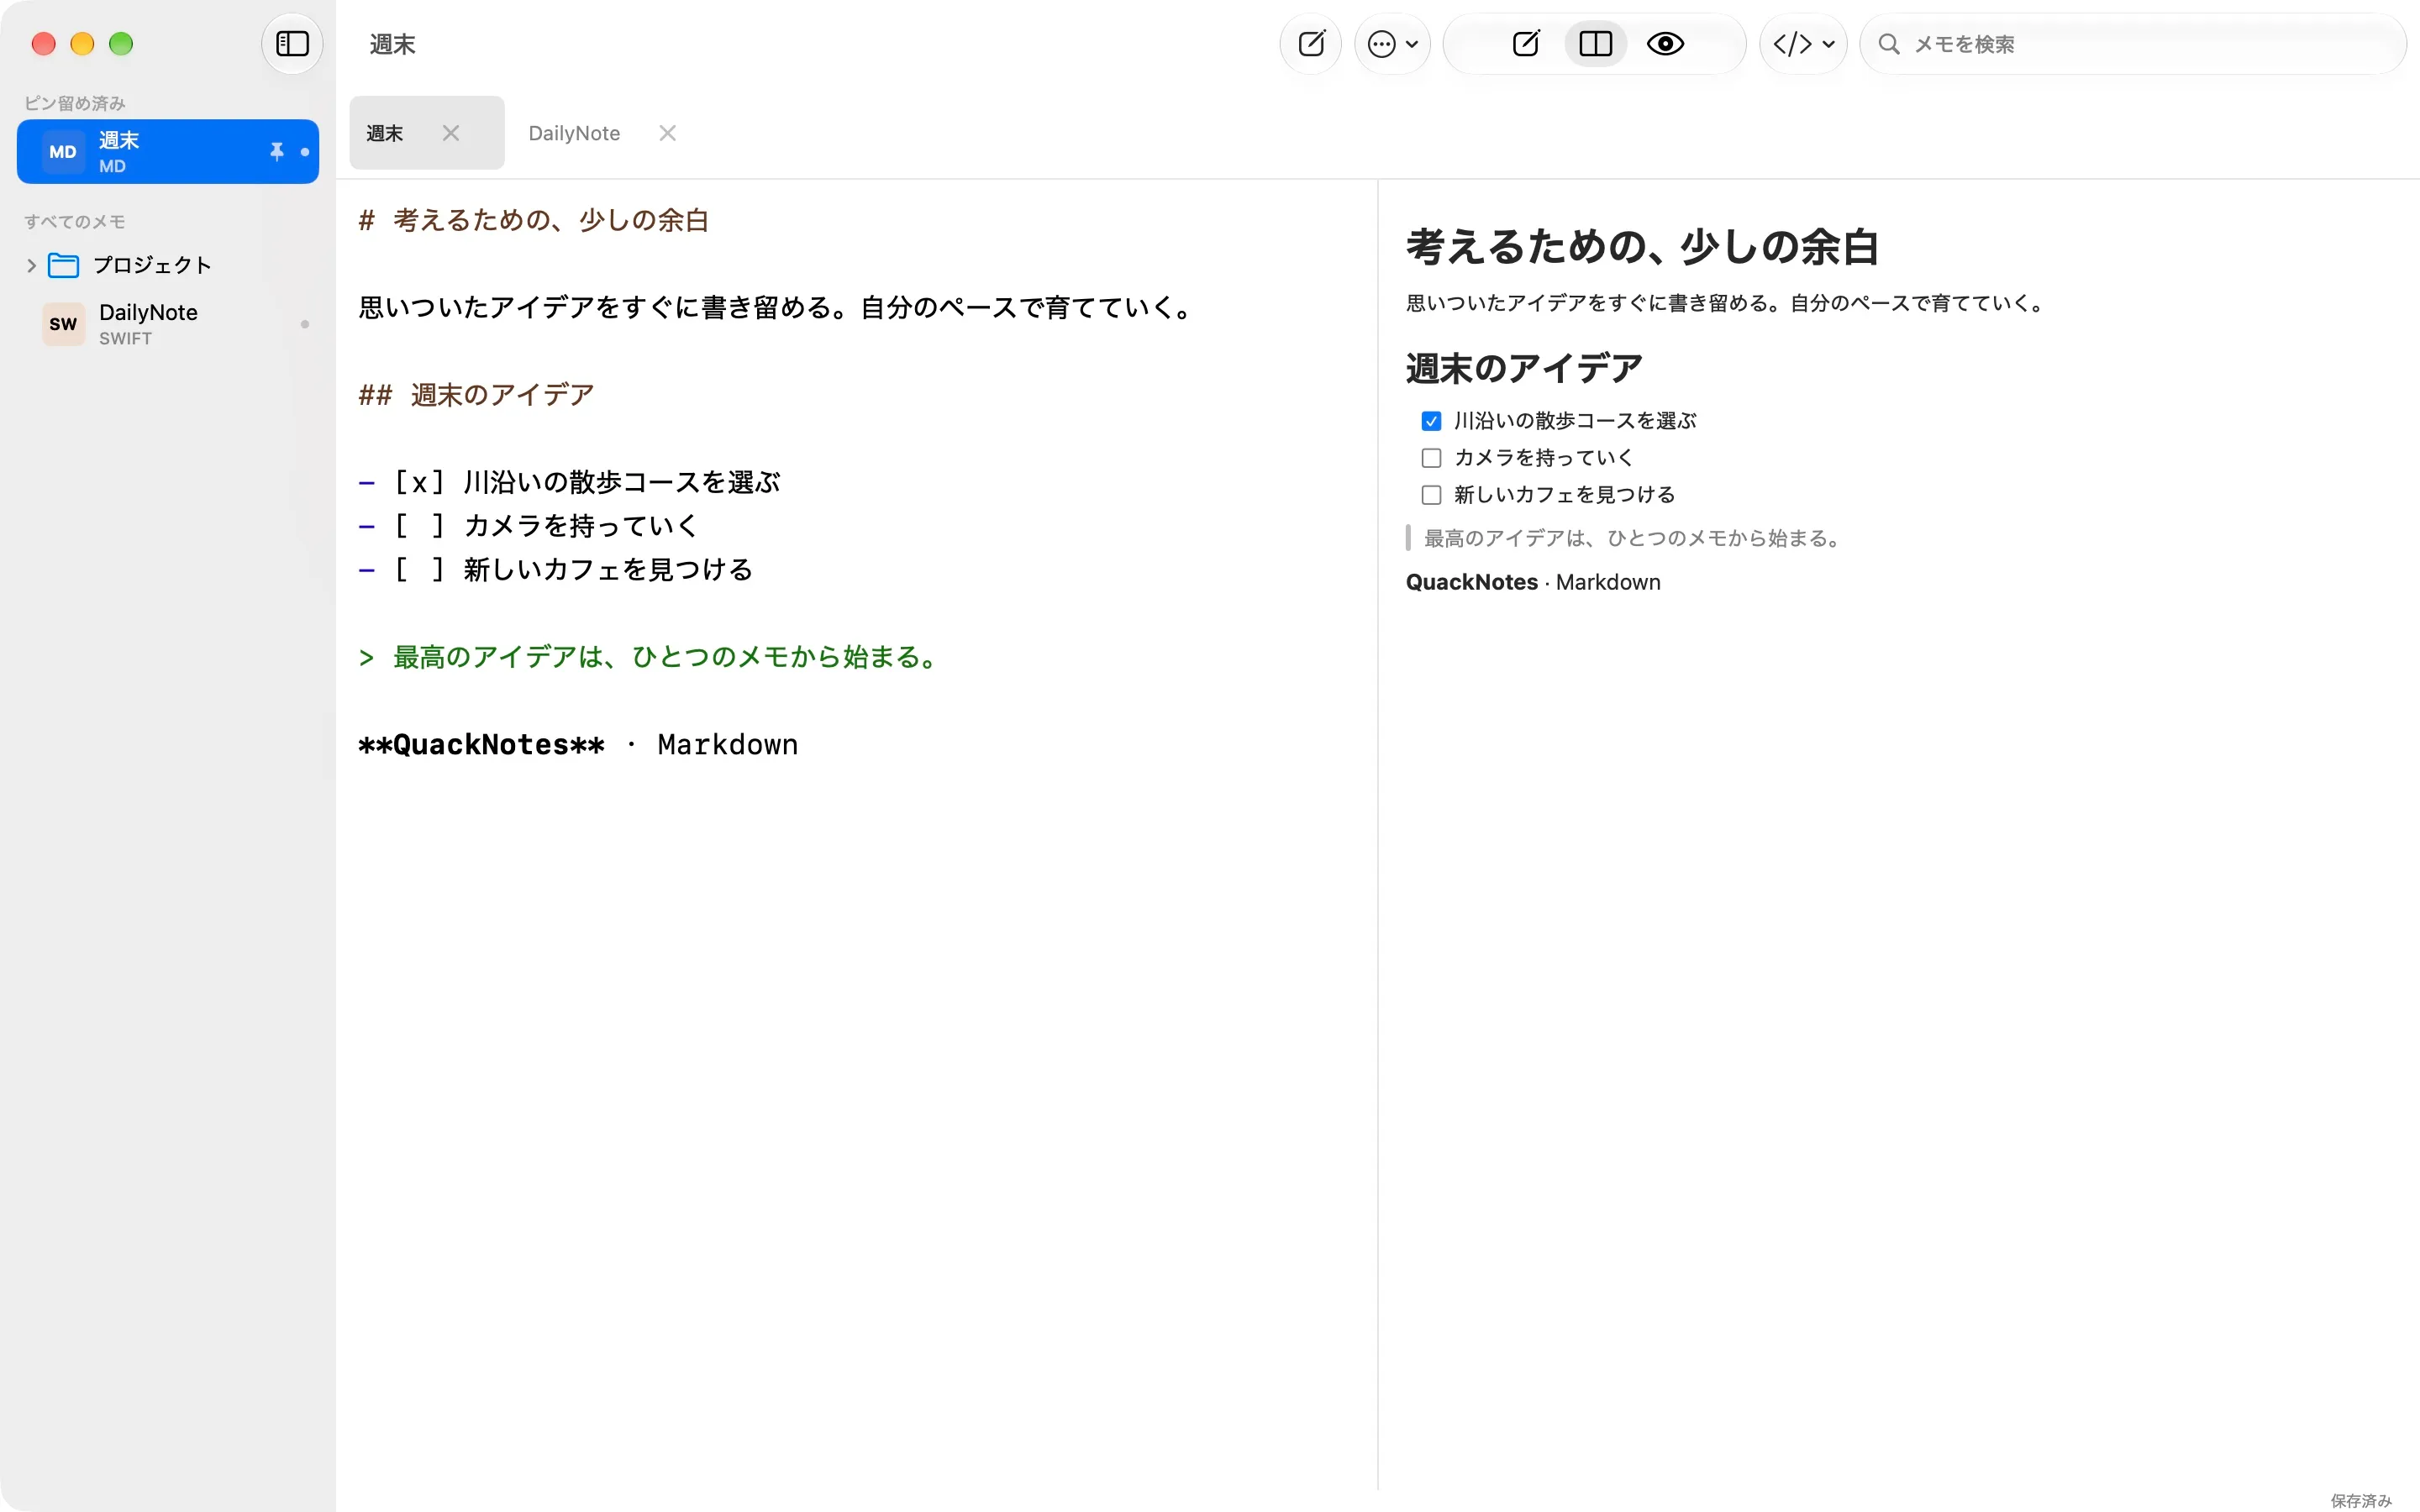Click the heading line # 考えるための、少しの余白 in editor
This screenshot has width=2420, height=1512.
pos(534,220)
